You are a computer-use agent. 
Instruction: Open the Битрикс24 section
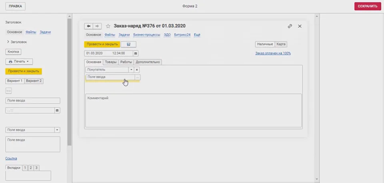tap(182, 35)
